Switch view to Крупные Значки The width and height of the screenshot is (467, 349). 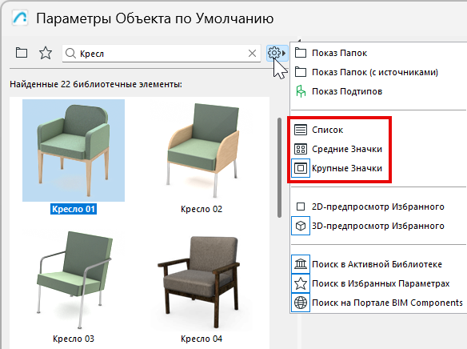(x=347, y=168)
